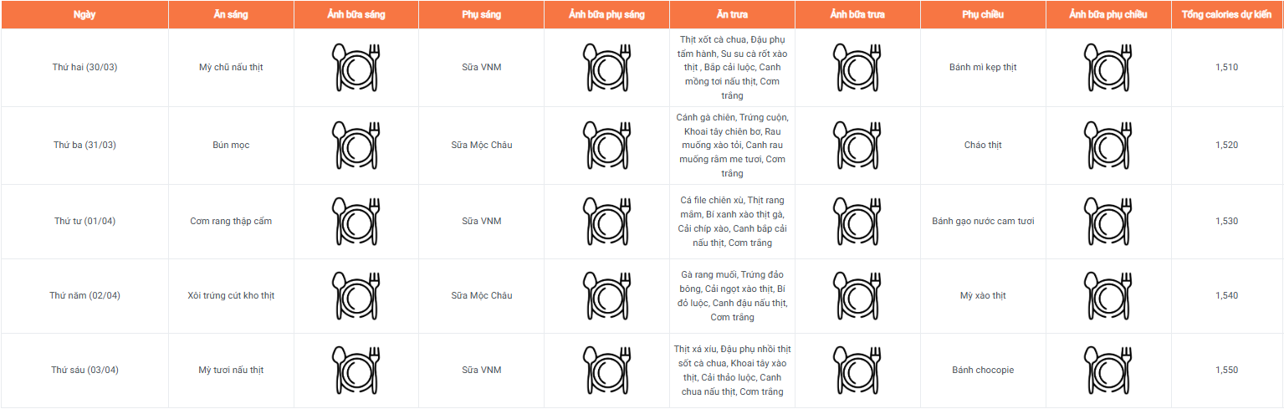This screenshot has height=409, width=1284.
Task: Open Friday's breakfast photo plate icon
Action: pyautogui.click(x=356, y=371)
